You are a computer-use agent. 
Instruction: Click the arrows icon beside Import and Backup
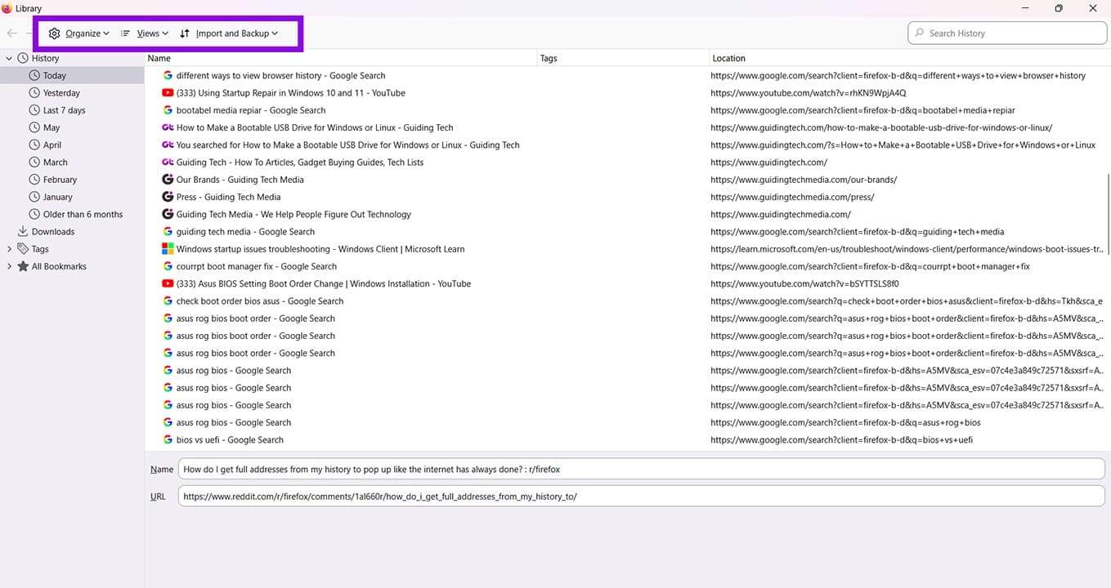click(185, 33)
